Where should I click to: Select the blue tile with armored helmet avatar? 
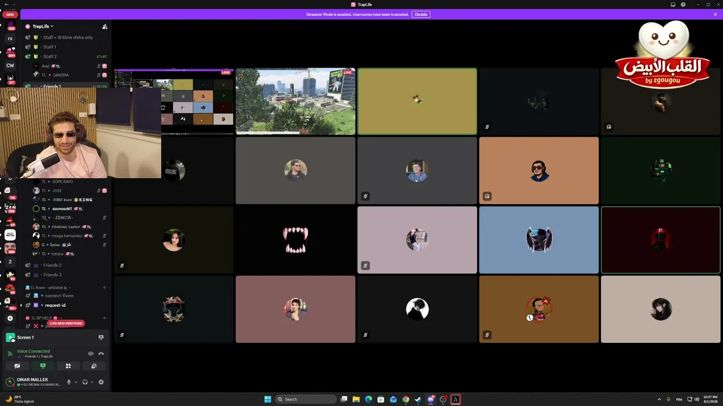(539, 240)
